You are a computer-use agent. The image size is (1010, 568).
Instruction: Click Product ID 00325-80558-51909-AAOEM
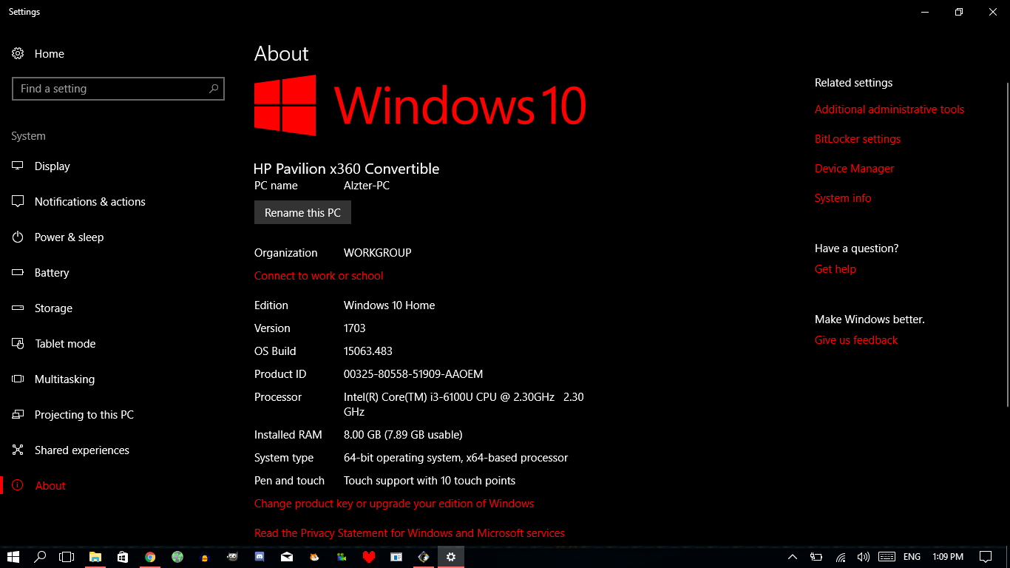[x=413, y=374]
